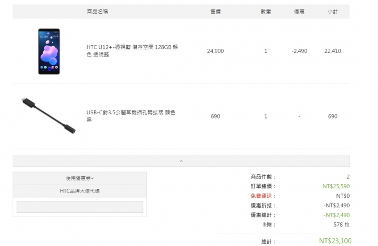Select the 22,410 subtotal value

[x=333, y=51]
